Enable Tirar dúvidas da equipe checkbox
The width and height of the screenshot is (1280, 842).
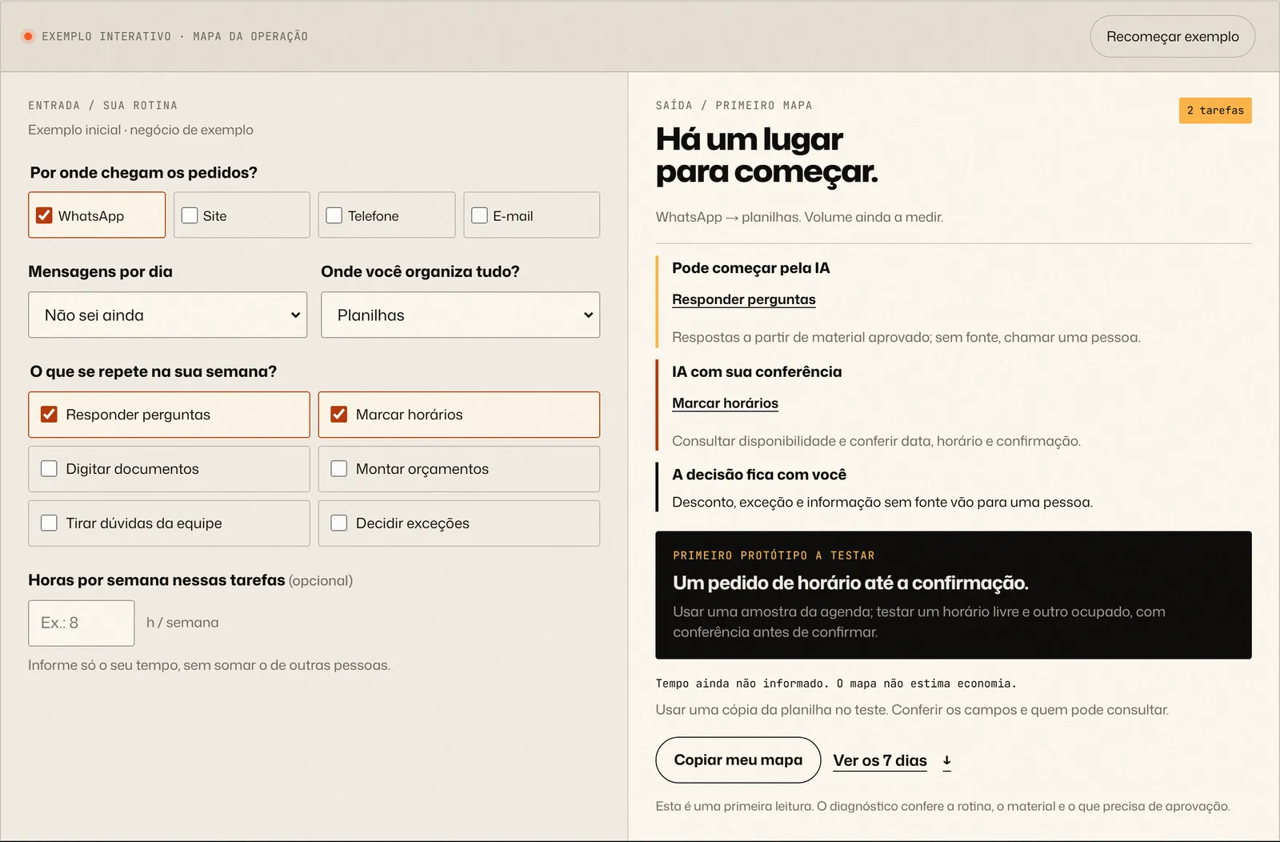pos(50,523)
